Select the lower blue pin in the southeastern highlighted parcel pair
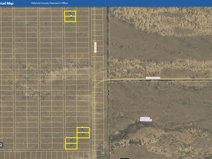The image size is (212, 159). (x=83, y=133)
